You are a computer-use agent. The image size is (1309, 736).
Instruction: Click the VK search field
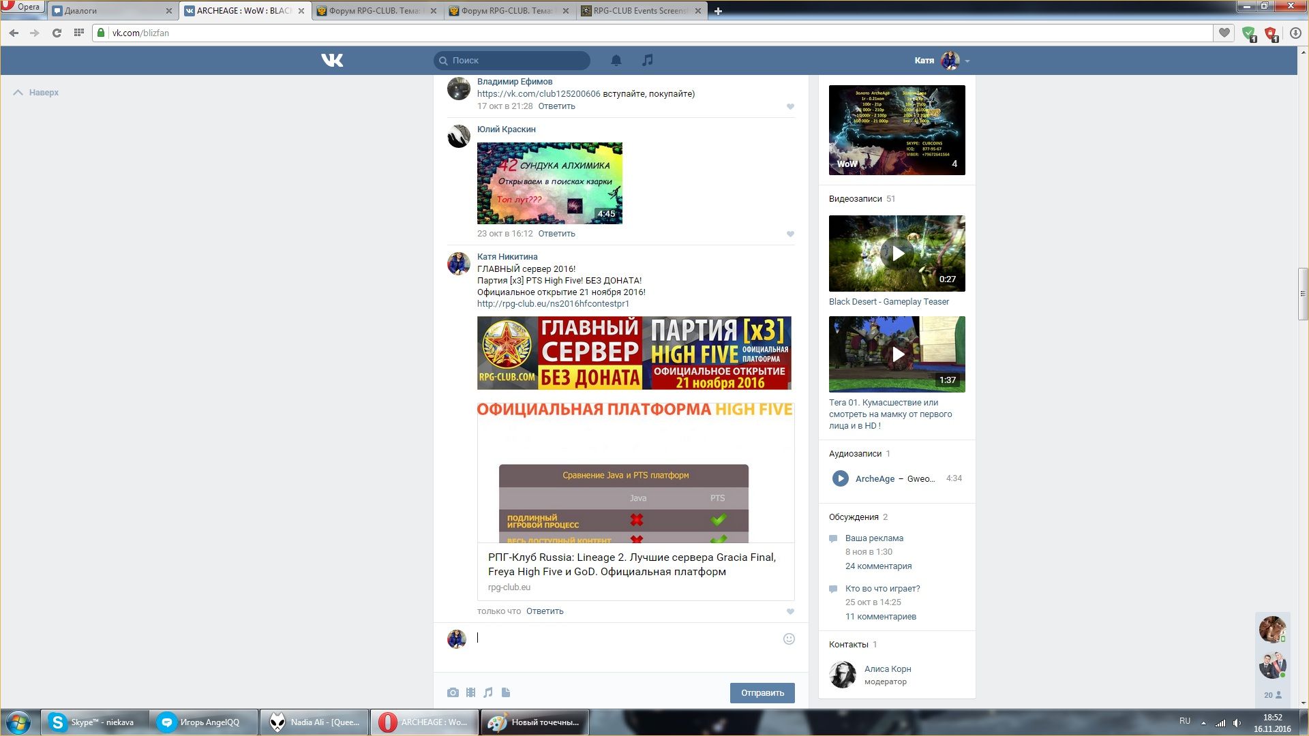point(512,61)
